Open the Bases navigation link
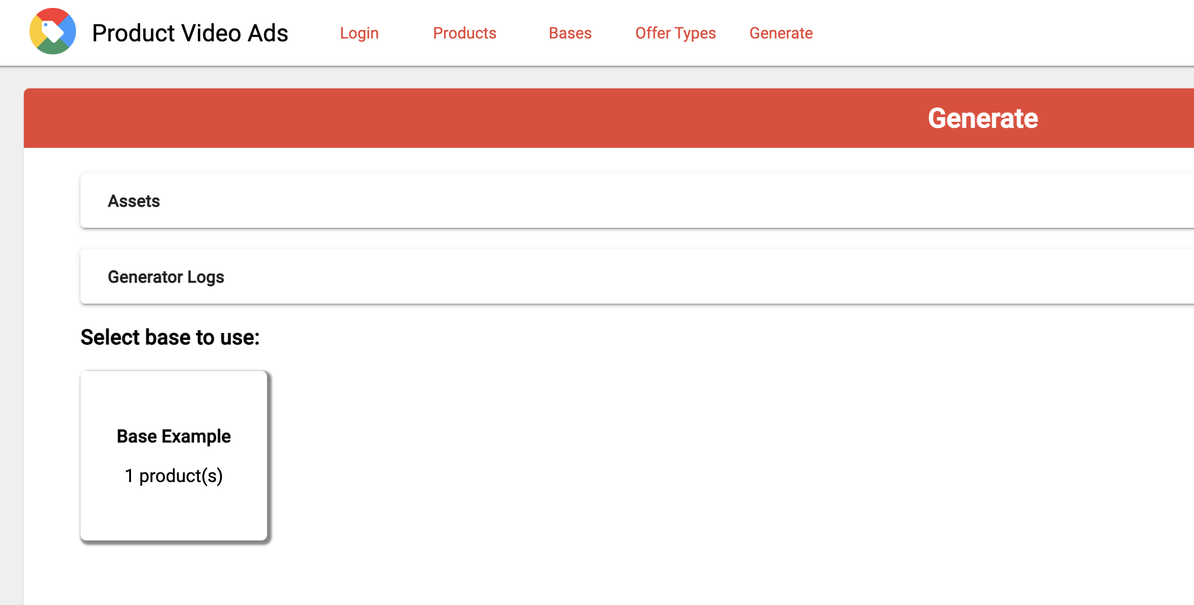This screenshot has width=1194, height=605. click(570, 33)
